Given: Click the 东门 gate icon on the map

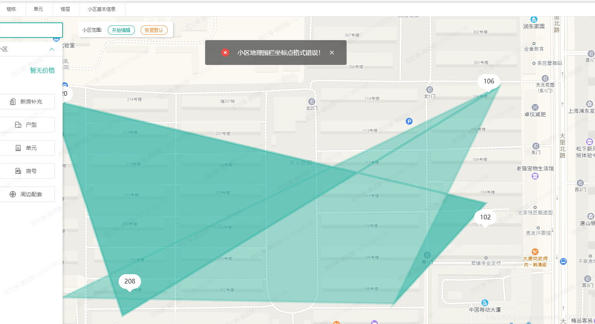Looking at the screenshot, I should click(536, 146).
